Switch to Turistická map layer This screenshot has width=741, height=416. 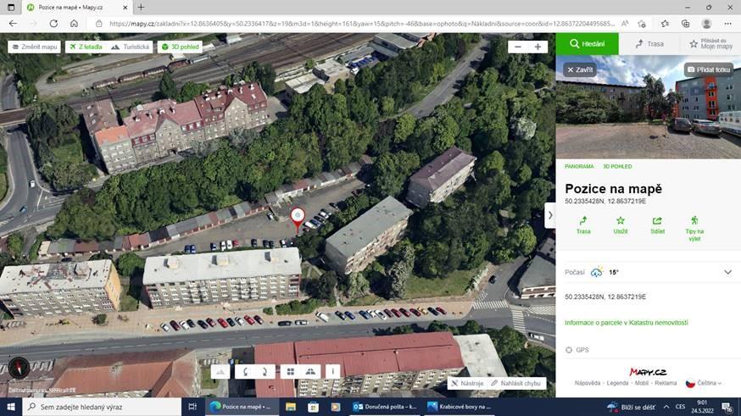(131, 47)
